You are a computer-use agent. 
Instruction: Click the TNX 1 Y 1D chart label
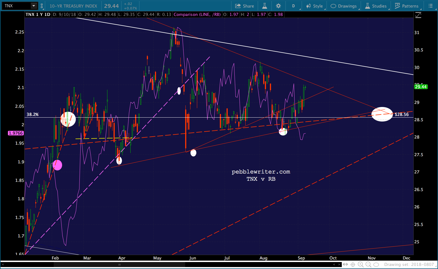[38, 15]
